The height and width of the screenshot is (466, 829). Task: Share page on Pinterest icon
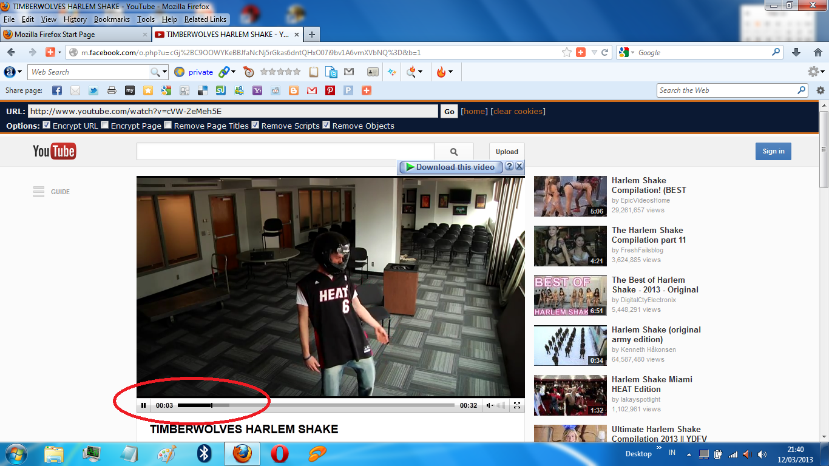click(330, 90)
